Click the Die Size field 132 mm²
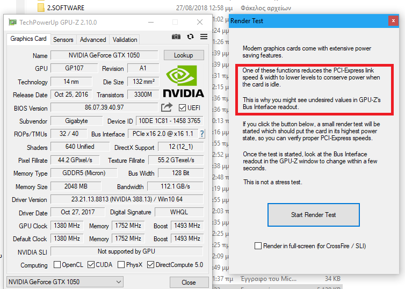This screenshot has width=405, height=289. click(143, 82)
